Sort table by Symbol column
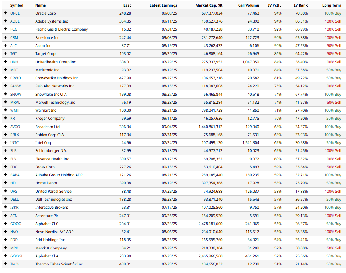This screenshot has height=273, width=346. point(17,5)
